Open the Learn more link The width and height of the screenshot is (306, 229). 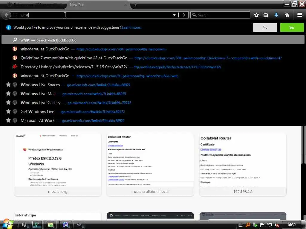tap(132, 27)
